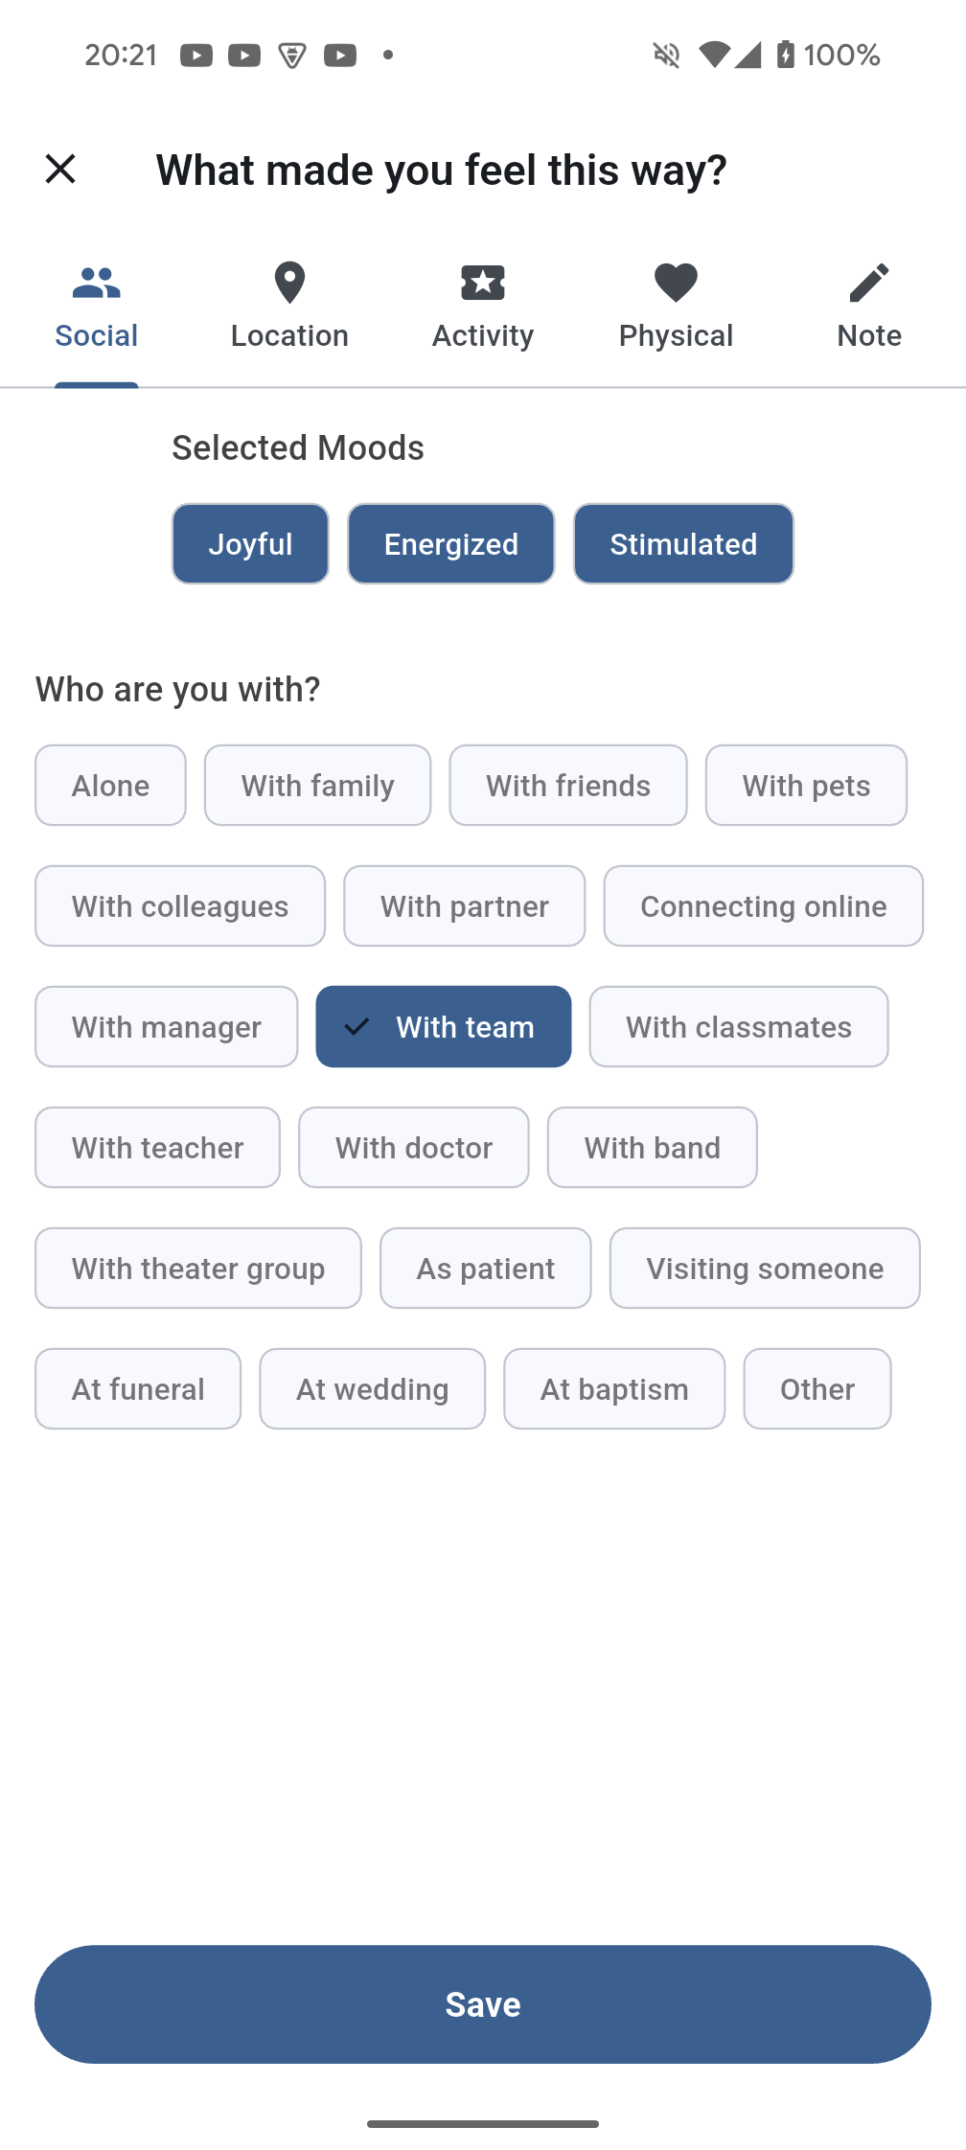Open the Note pencil icon
Viewport: 966px width, 2150px height.
[869, 283]
